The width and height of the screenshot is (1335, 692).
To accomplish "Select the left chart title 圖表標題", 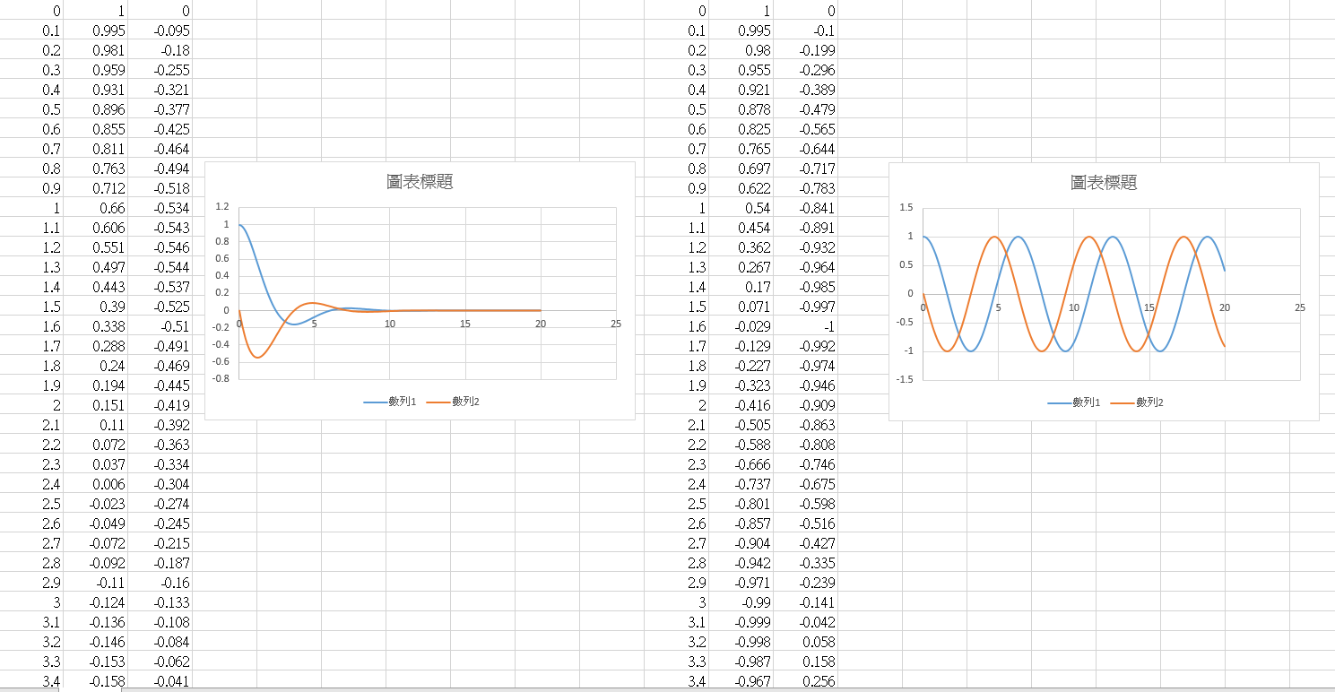I will (419, 181).
